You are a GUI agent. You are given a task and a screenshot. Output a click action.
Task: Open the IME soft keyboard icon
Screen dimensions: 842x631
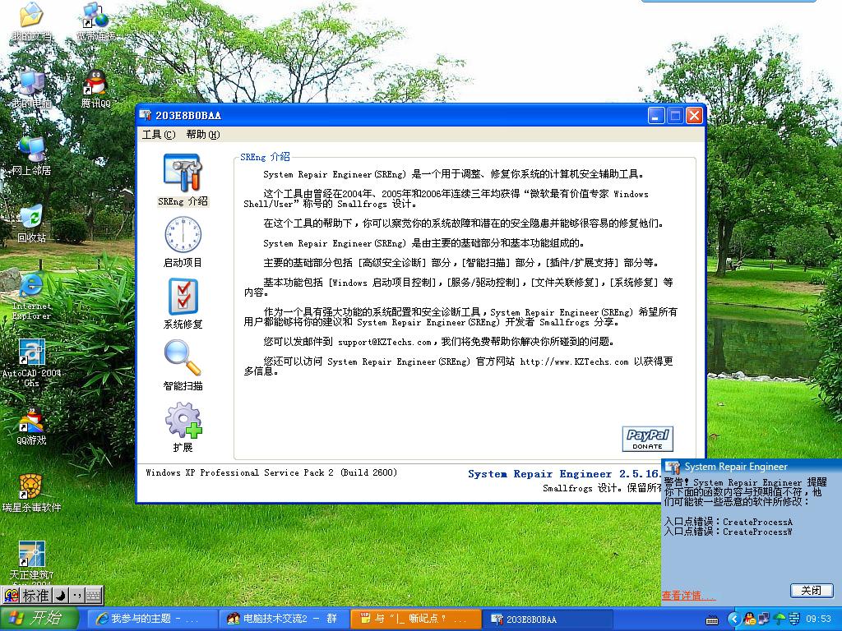point(94,596)
